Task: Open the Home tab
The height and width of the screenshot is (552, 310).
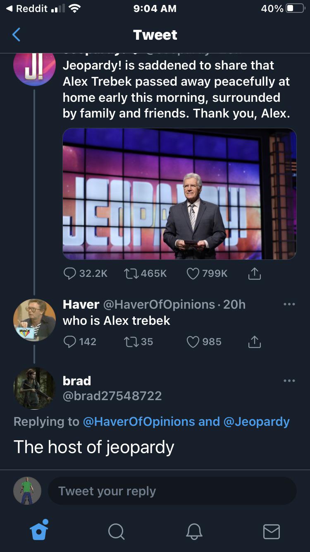Action: (x=39, y=530)
